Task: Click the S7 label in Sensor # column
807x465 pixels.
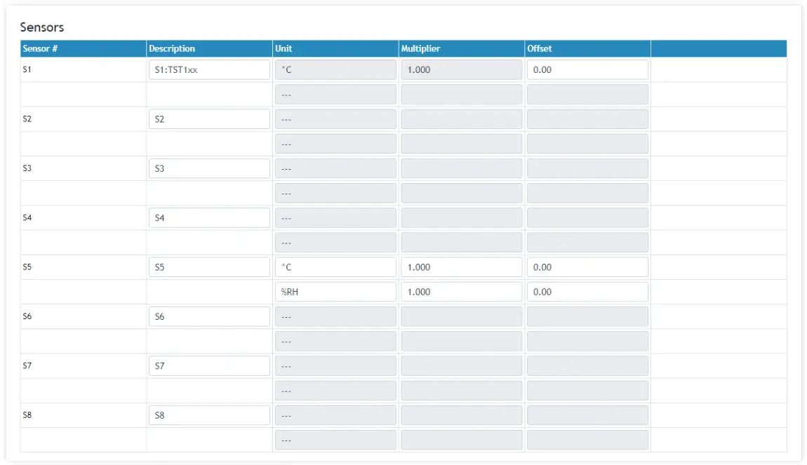Action: pyautogui.click(x=27, y=365)
